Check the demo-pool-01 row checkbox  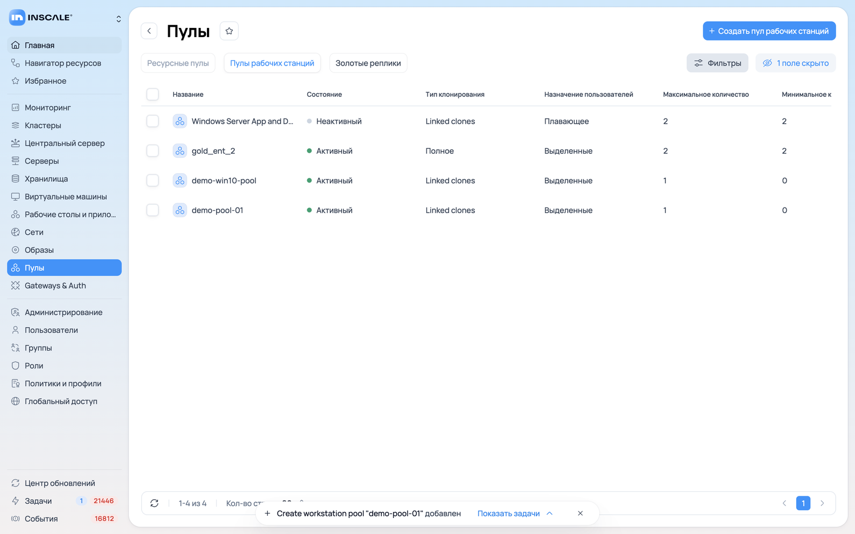pyautogui.click(x=153, y=210)
